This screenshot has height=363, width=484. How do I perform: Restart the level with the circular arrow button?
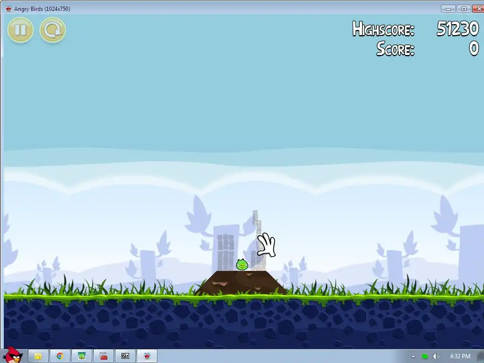point(53,30)
